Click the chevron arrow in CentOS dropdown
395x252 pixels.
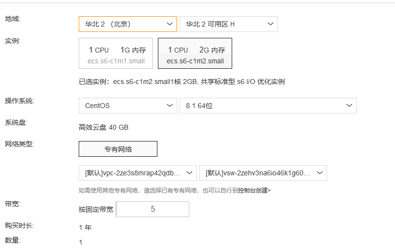[x=170, y=106]
